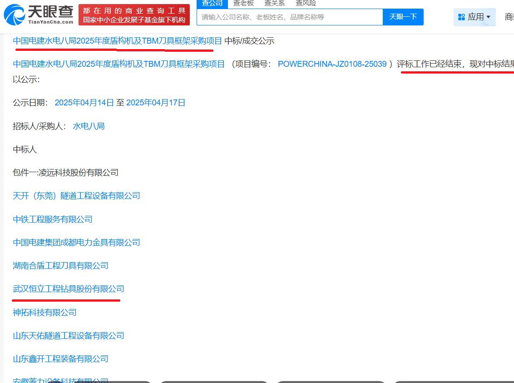Viewport: 514px width, 383px height.
Task: Open the project name link in the announcement body
Action: tap(119, 64)
